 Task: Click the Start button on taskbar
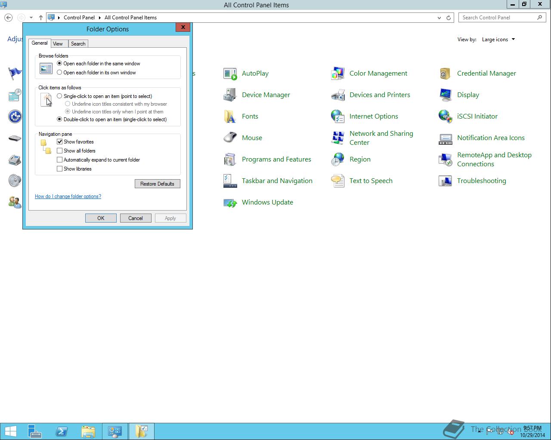pos(11,431)
